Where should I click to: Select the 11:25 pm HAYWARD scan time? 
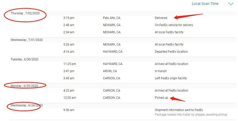70,64
